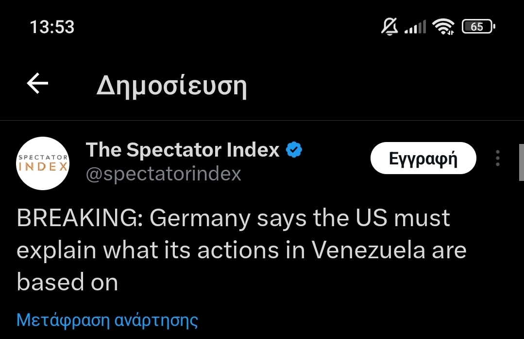Tap the back arrow
Image resolution: width=524 pixels, height=339 pixels.
37,85
